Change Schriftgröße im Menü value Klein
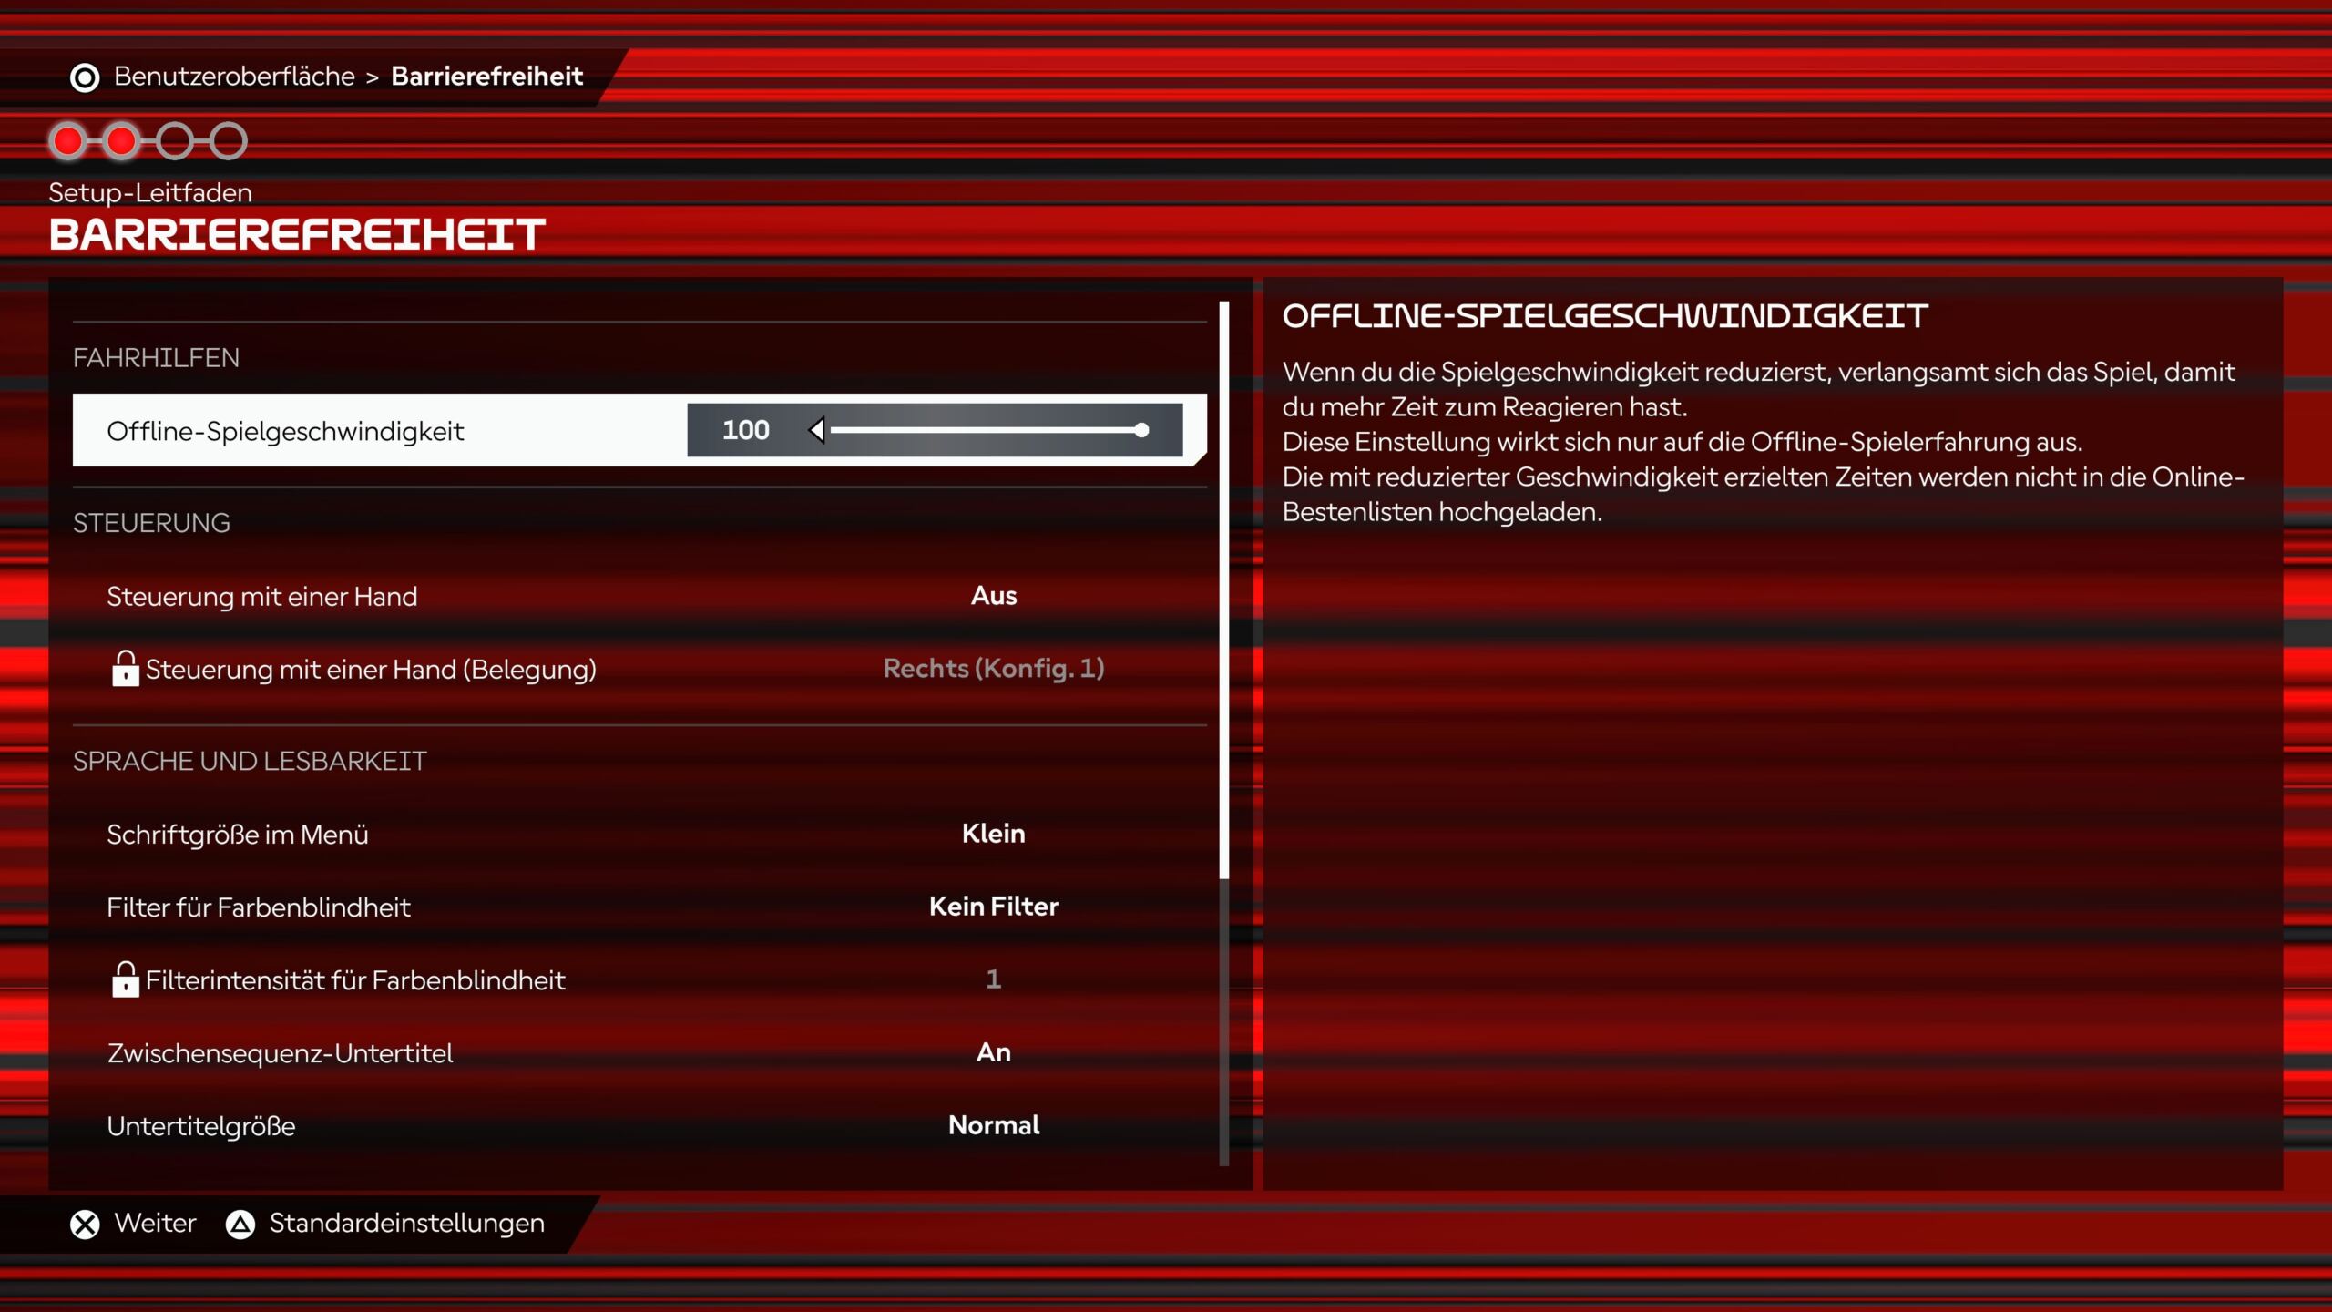 pos(993,834)
